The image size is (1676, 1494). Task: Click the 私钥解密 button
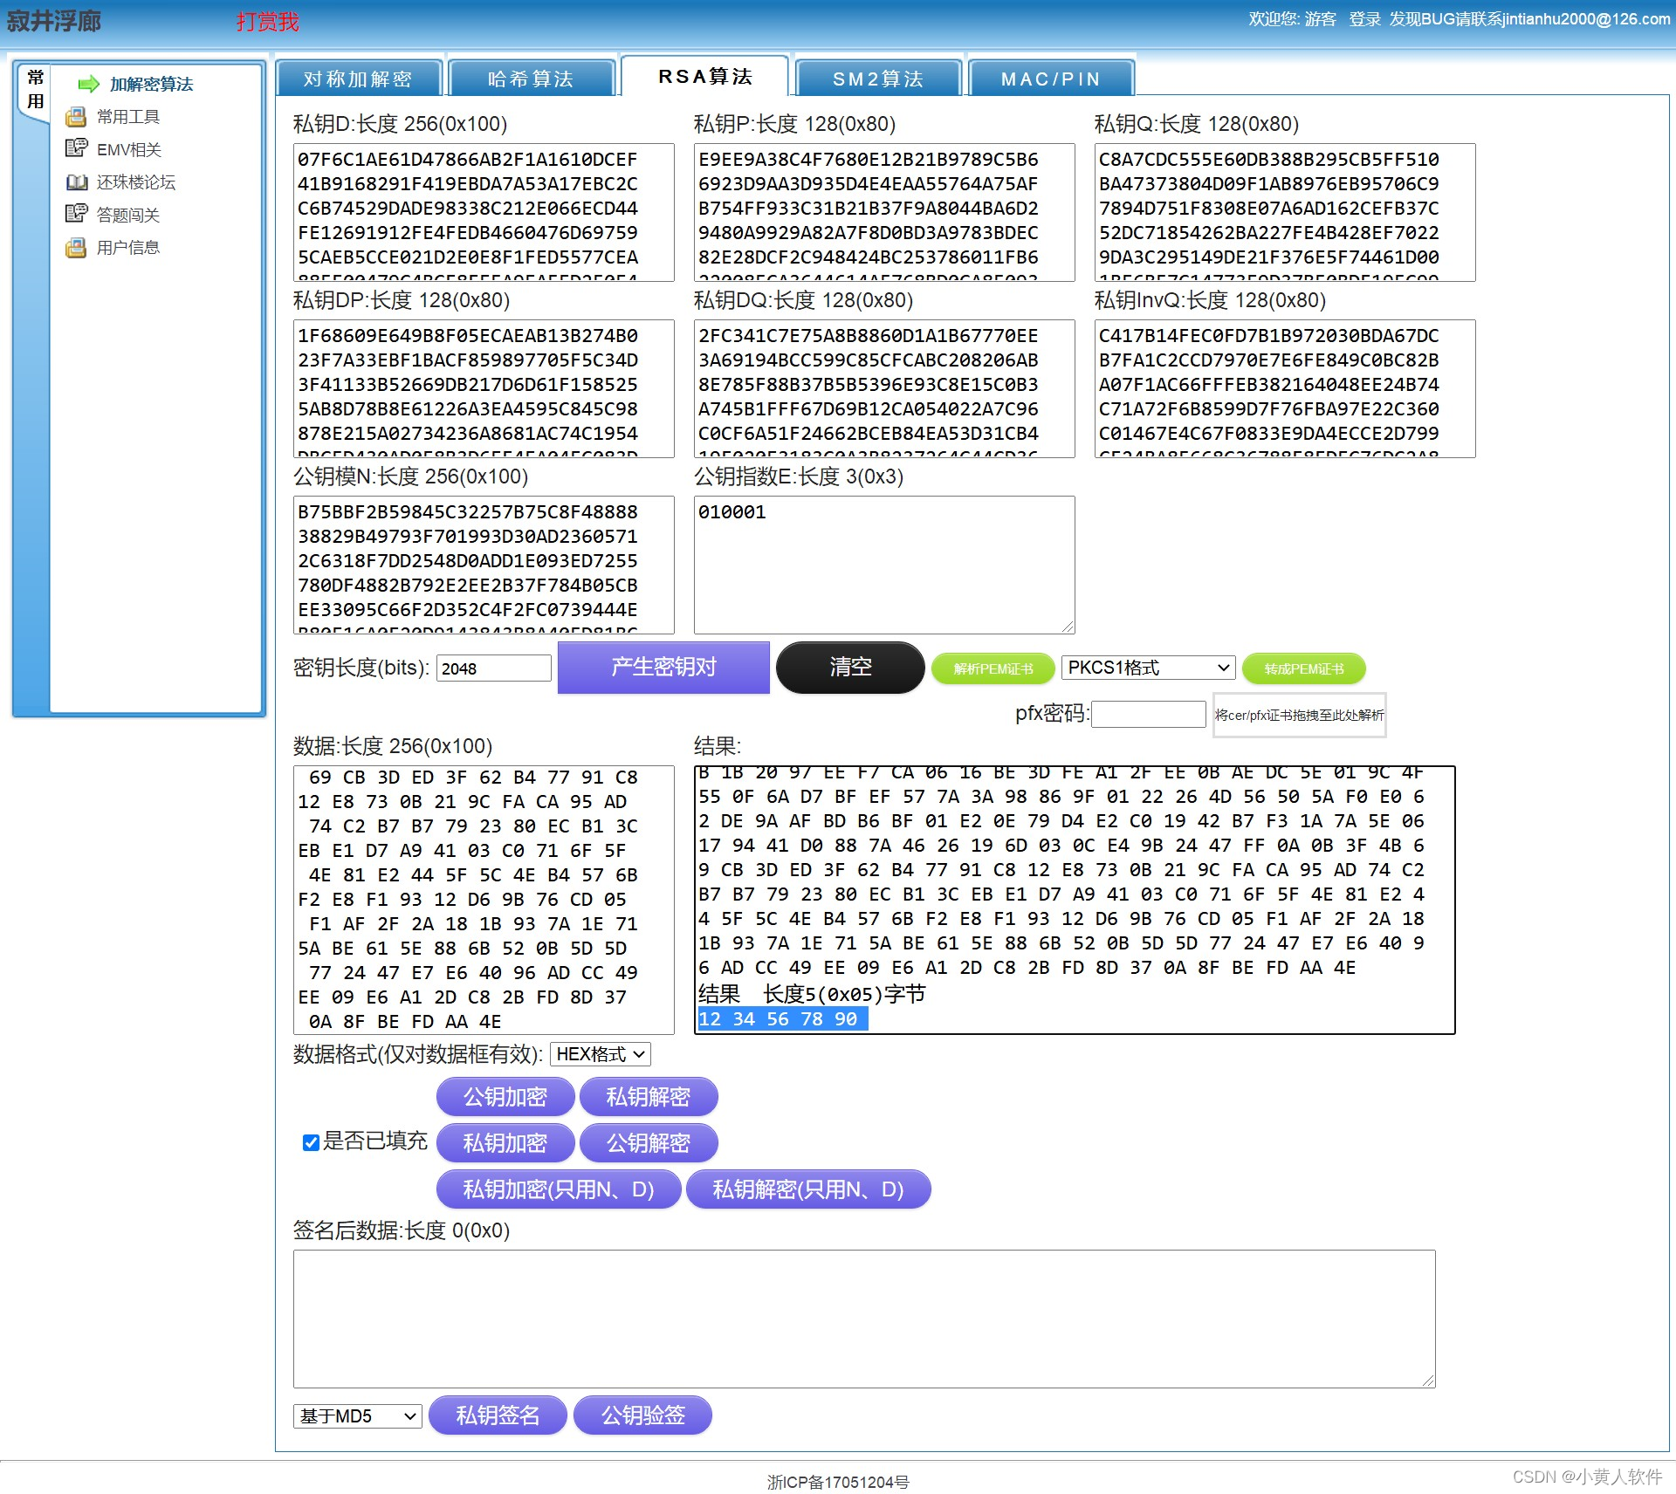tap(649, 1097)
